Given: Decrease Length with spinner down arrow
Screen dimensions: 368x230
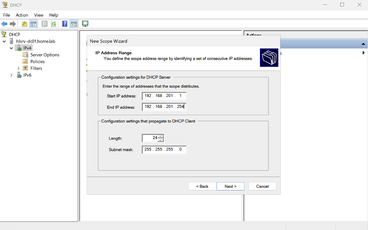Looking at the screenshot, I should [x=161, y=140].
